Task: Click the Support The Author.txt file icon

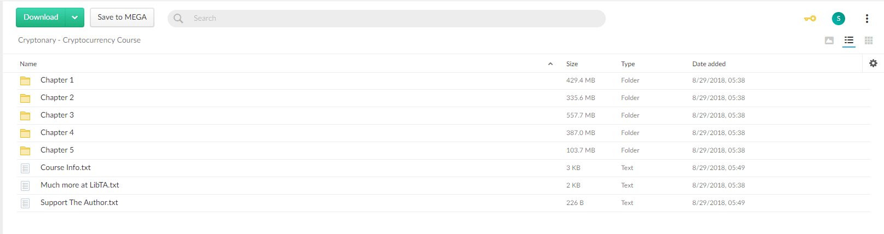Action: click(25, 203)
